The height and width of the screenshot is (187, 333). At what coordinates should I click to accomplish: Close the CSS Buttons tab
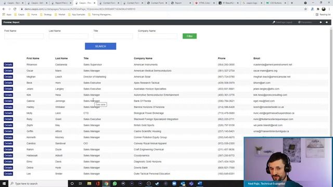[x=285, y=3]
